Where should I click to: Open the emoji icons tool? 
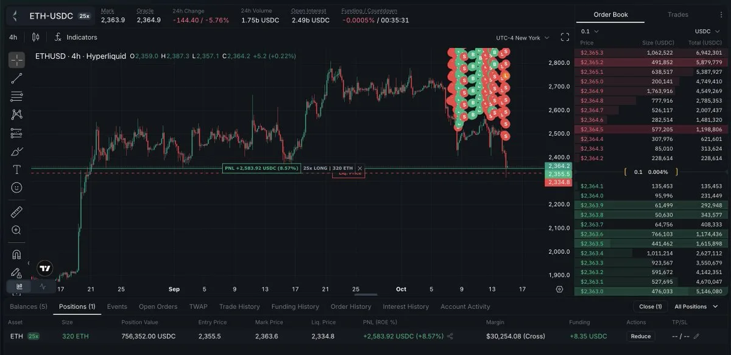coord(16,188)
